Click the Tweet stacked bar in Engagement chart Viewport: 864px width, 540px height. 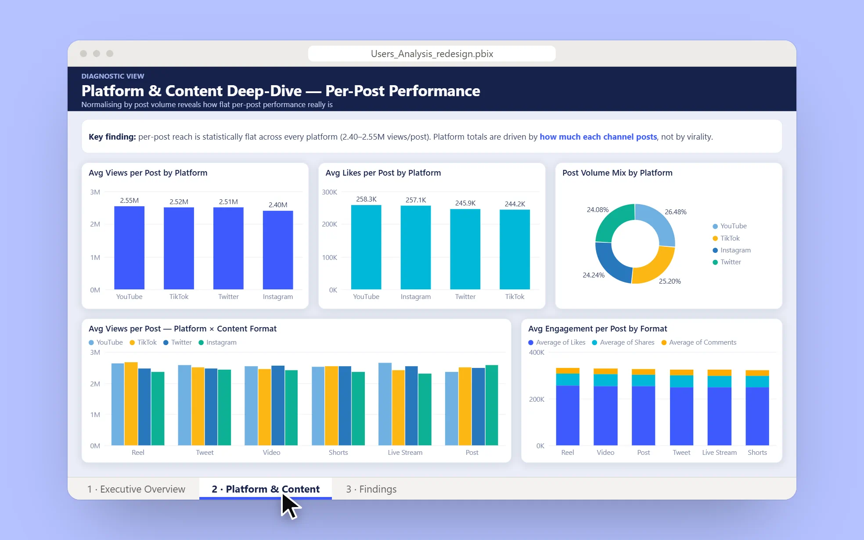click(681, 407)
